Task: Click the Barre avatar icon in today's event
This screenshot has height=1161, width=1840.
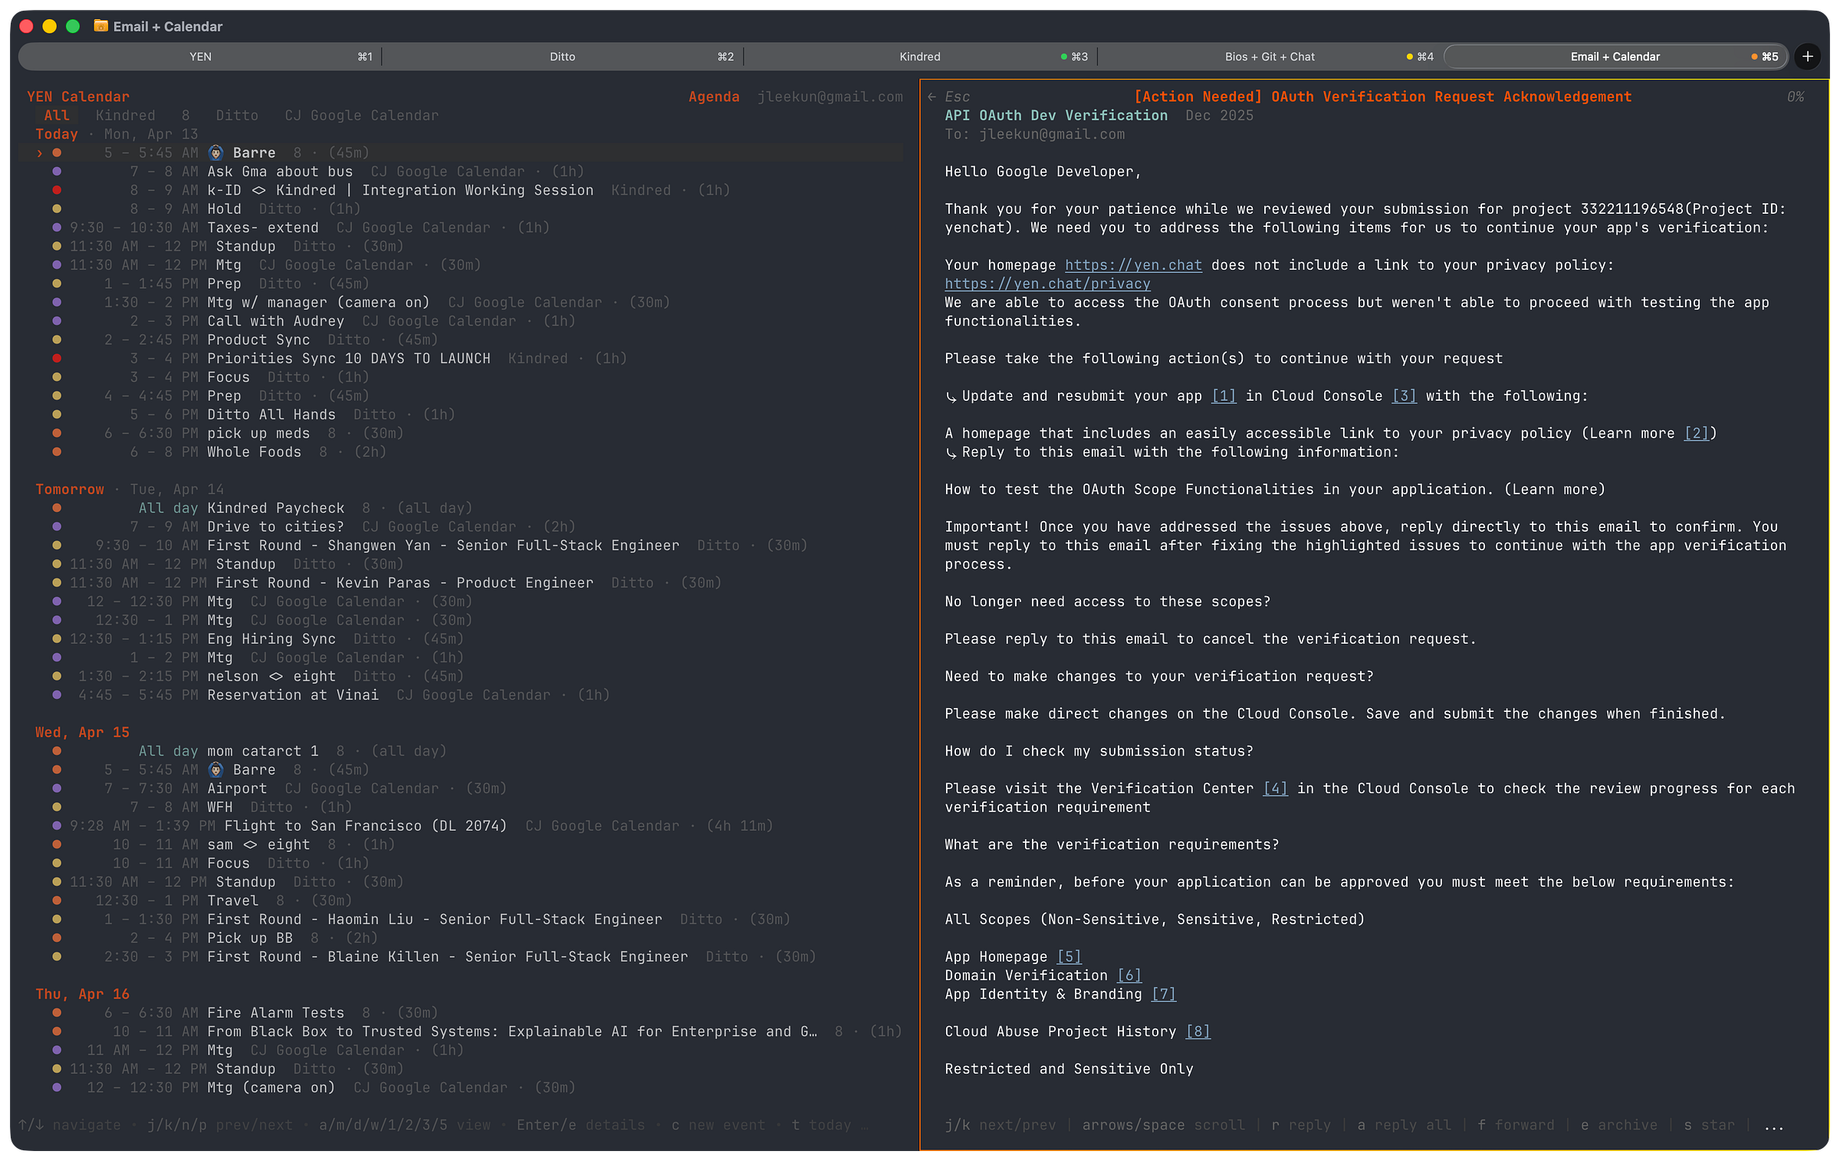Action: [x=216, y=153]
